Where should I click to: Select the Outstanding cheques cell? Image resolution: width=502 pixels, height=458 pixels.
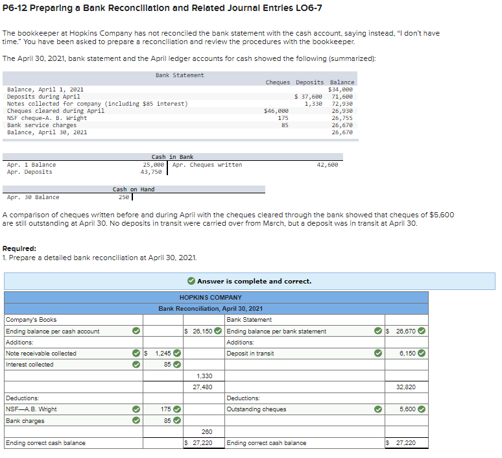[x=305, y=409]
